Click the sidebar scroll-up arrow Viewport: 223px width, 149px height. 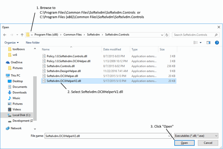pos(35,49)
